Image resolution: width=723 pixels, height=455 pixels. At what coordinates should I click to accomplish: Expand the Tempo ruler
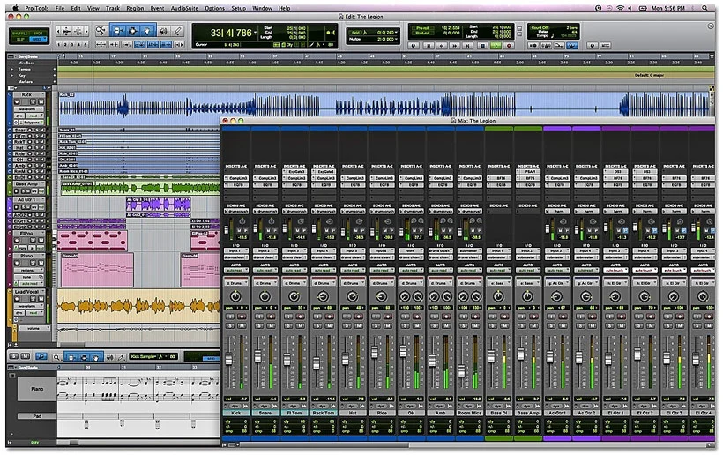click(x=12, y=69)
